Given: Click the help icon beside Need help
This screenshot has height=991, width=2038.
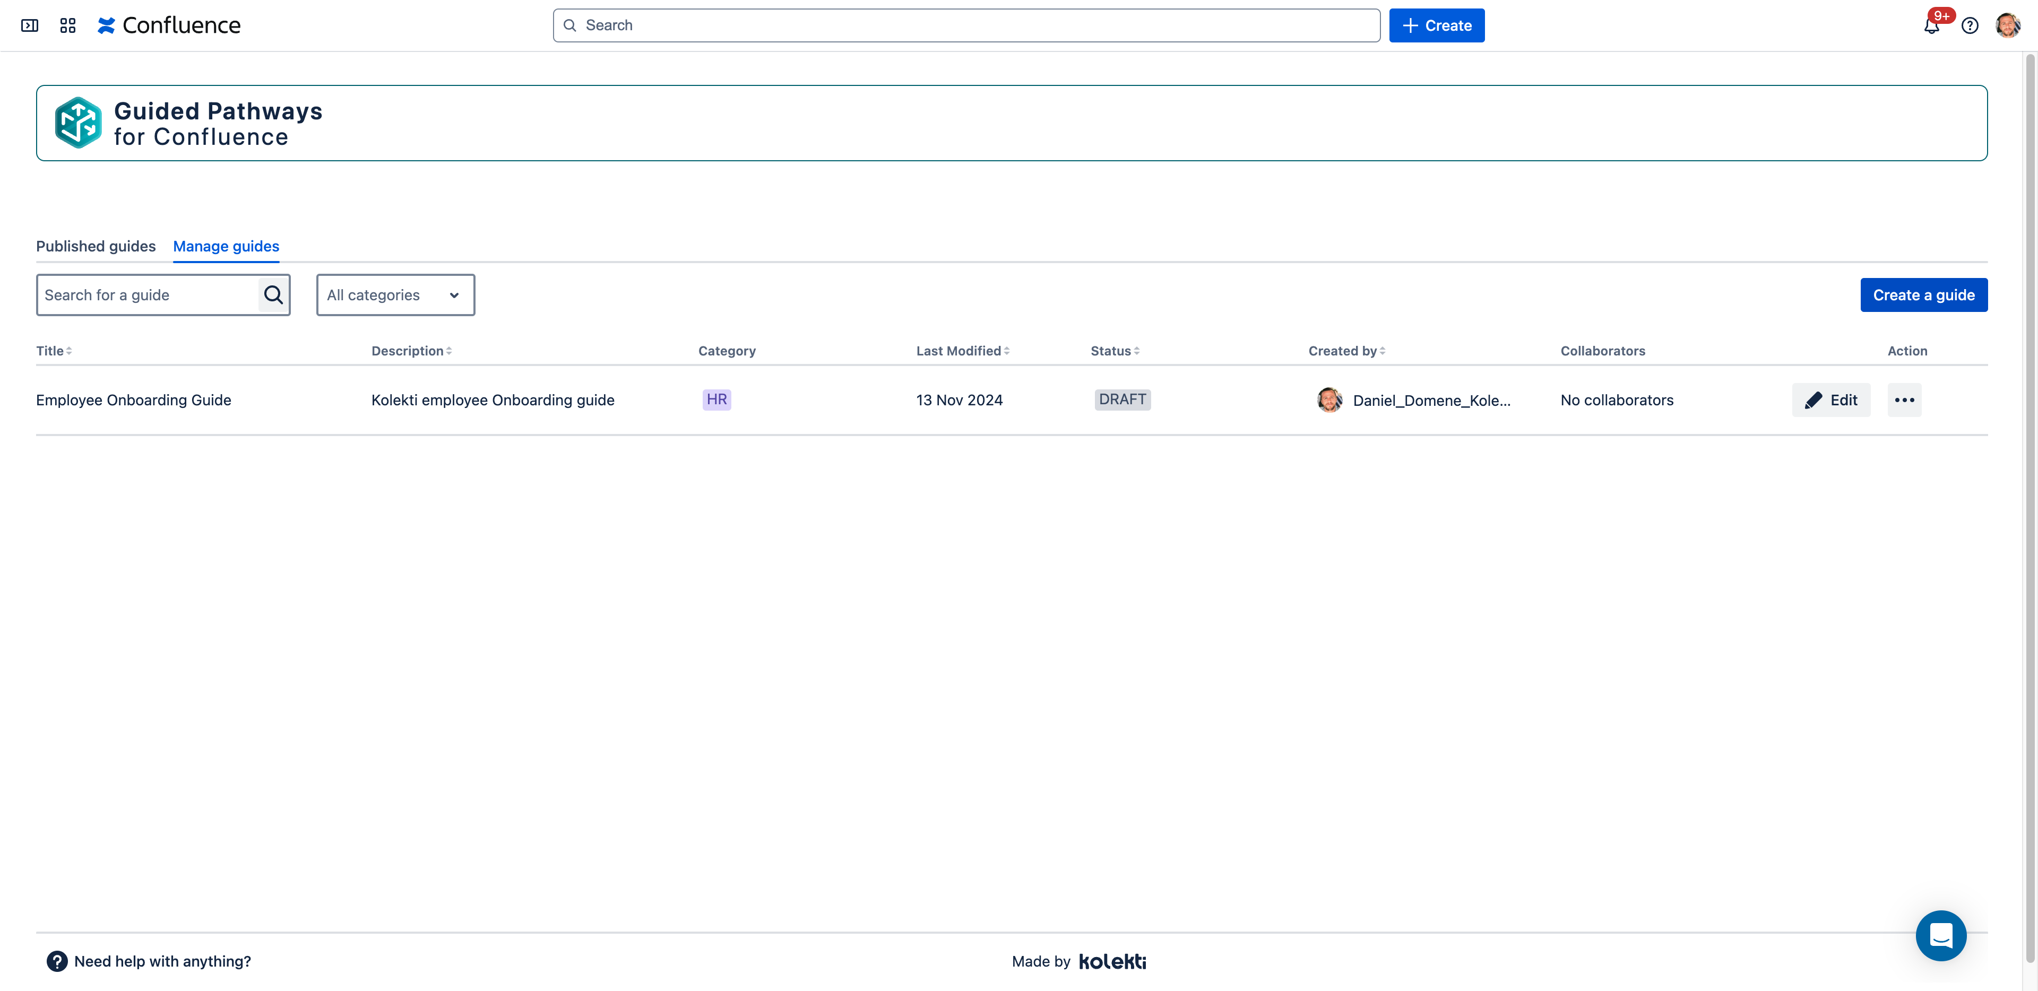Looking at the screenshot, I should [x=57, y=961].
